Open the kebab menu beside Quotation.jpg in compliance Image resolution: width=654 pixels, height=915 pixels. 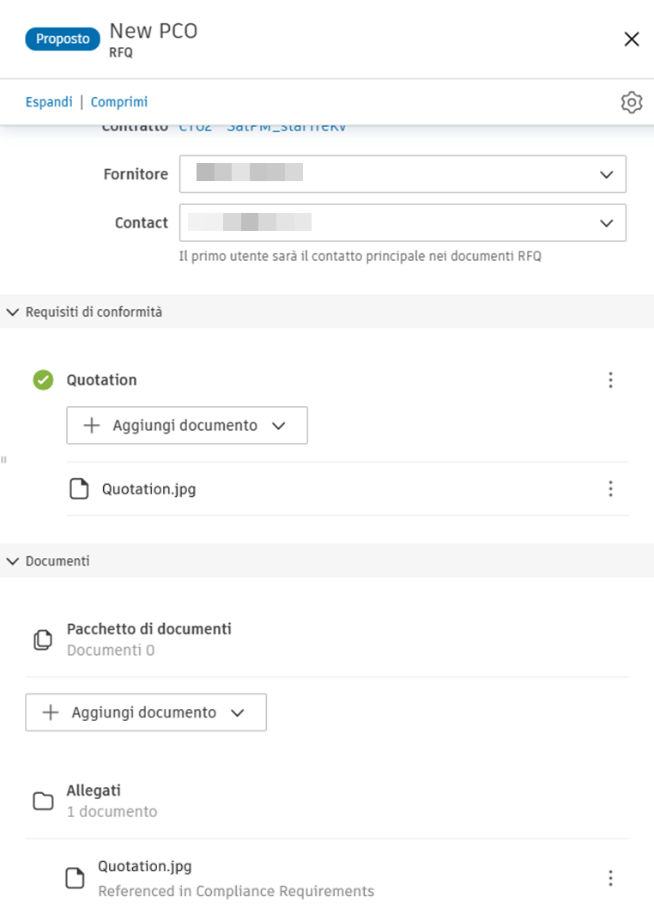pos(610,488)
